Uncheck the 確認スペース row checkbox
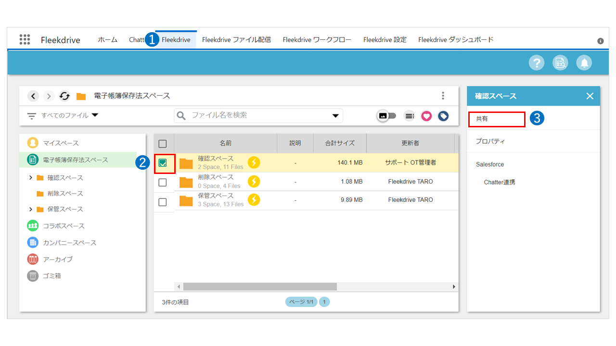Viewport: 616px width, 346px height. coord(163,163)
